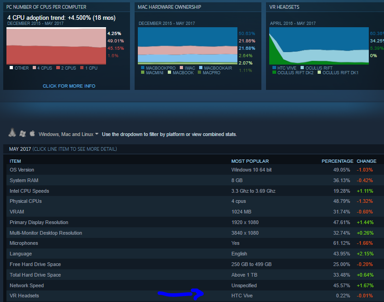Expand the Microphones row
The image size is (384, 302).
pyautogui.click(x=195, y=243)
